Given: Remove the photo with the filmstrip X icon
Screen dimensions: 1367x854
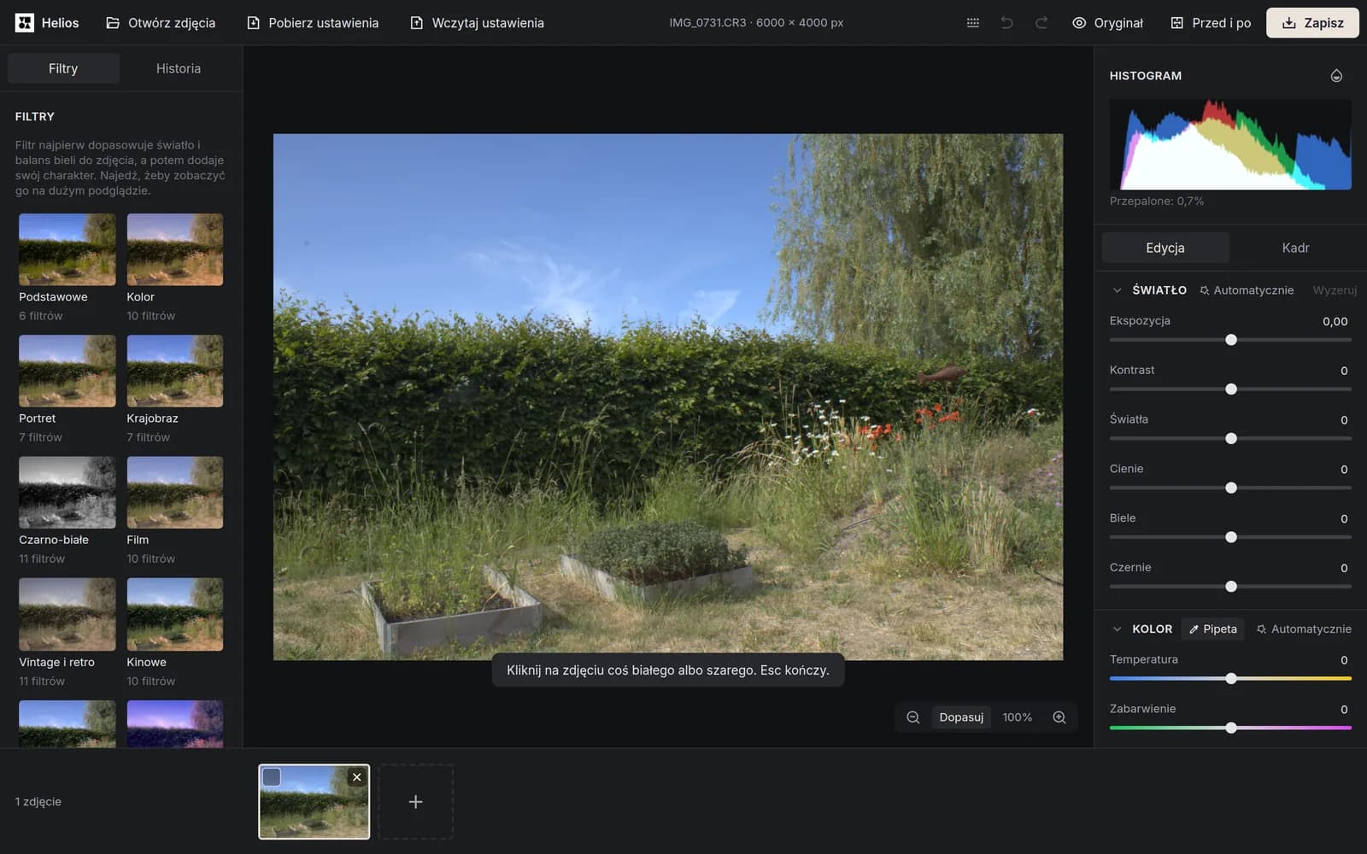Looking at the screenshot, I should 357,777.
